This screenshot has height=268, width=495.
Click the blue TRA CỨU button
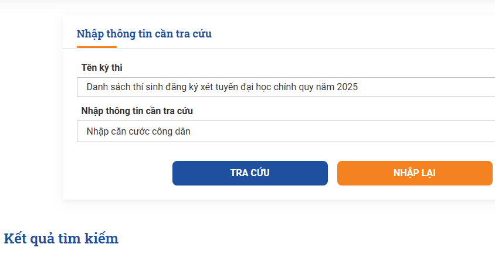[250, 173]
